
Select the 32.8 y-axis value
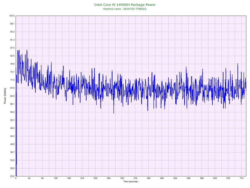point(12,160)
